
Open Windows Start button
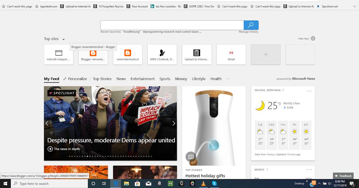[5, 184]
